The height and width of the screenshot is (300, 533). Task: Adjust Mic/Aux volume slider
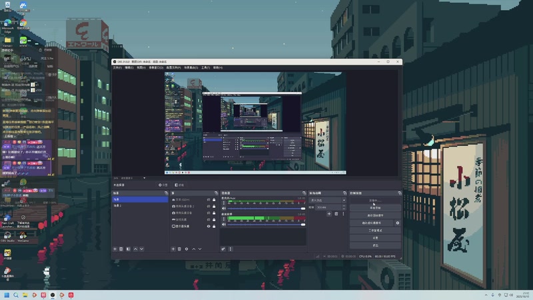click(266, 209)
